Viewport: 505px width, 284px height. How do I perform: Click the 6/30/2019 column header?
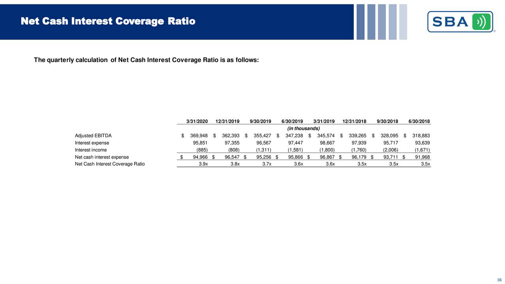pyautogui.click(x=292, y=121)
